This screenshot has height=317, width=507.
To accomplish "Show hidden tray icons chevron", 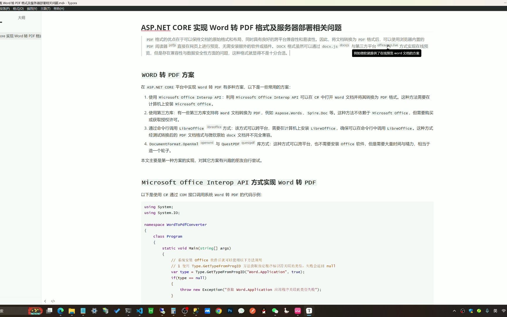I will click(x=454, y=311).
